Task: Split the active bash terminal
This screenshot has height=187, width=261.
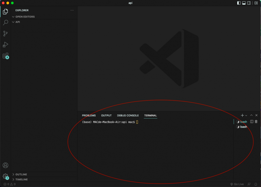Action: pyautogui.click(x=252, y=122)
